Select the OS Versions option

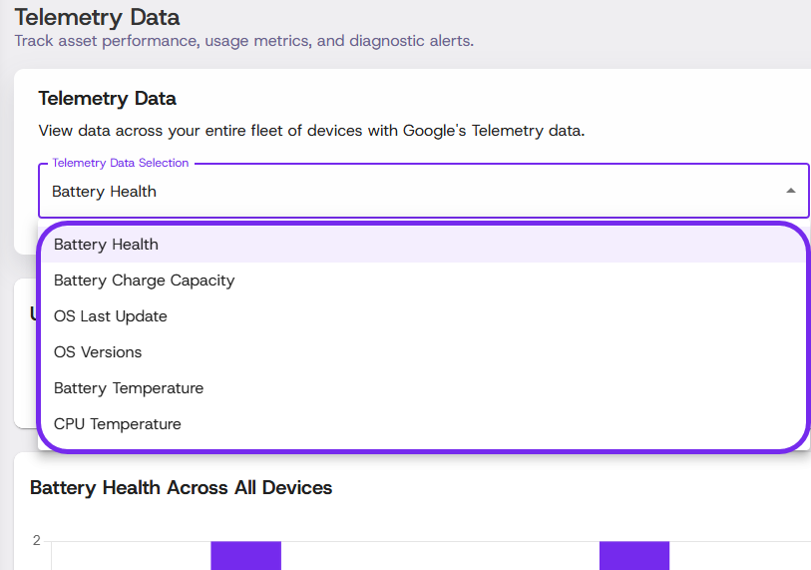pyautogui.click(x=98, y=352)
